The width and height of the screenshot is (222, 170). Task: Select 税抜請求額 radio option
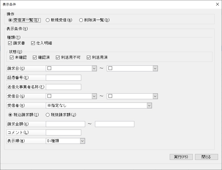tap(48, 115)
